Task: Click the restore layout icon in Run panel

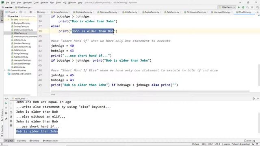Action: pyautogui.click(x=6, y=113)
